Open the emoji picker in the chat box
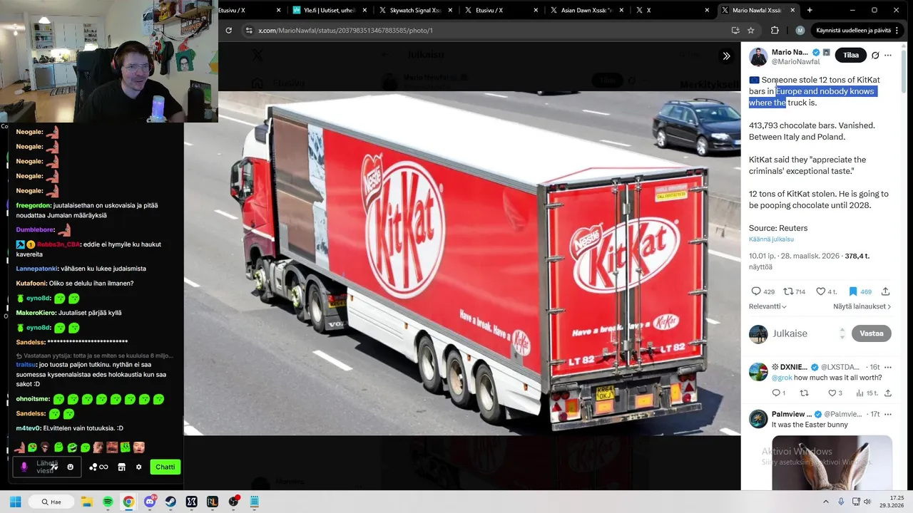 click(x=70, y=467)
